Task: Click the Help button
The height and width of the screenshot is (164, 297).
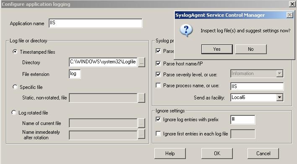Action: point(170,154)
